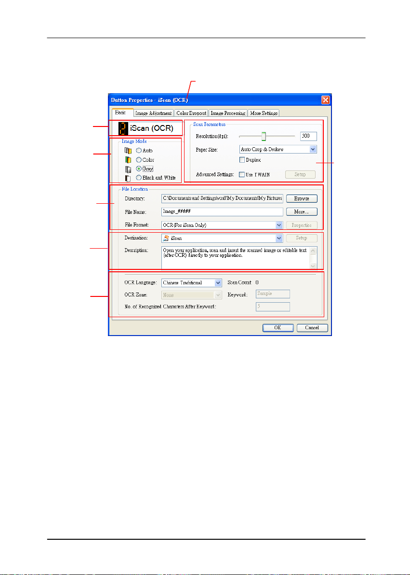This screenshot has width=410, height=575.
Task: Click the Setup button for Advanced Settings
Action: pyautogui.click(x=300, y=175)
